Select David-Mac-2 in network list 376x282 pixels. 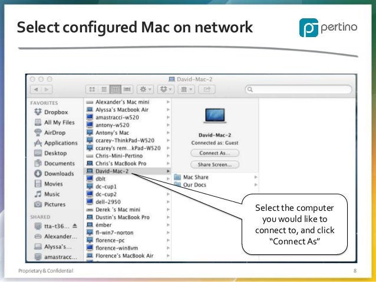(127, 171)
